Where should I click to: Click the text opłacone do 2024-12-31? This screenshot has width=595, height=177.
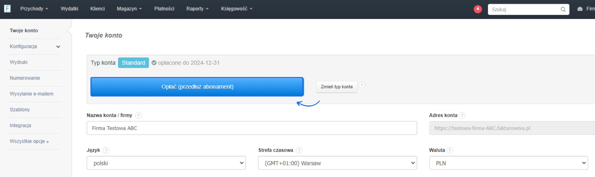click(x=189, y=63)
